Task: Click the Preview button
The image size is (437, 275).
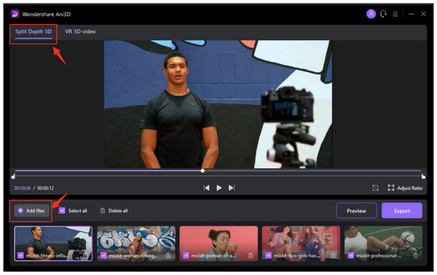Action: pos(356,211)
